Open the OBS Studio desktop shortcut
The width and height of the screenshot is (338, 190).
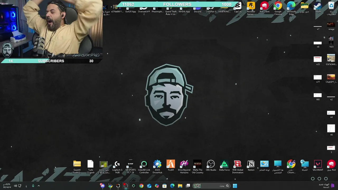(211, 166)
